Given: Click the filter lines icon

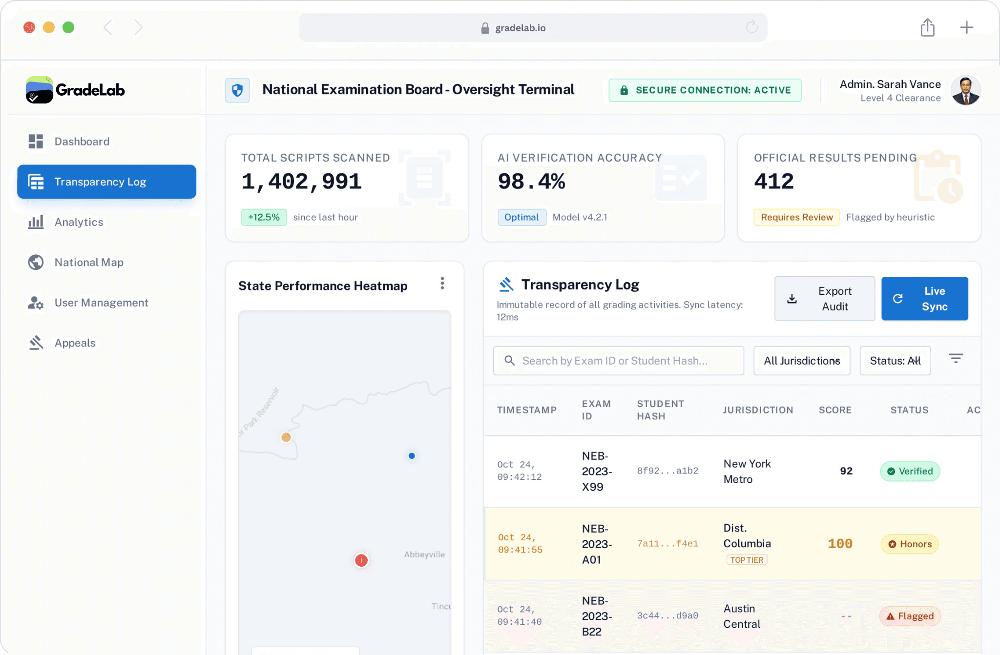Looking at the screenshot, I should click(956, 359).
